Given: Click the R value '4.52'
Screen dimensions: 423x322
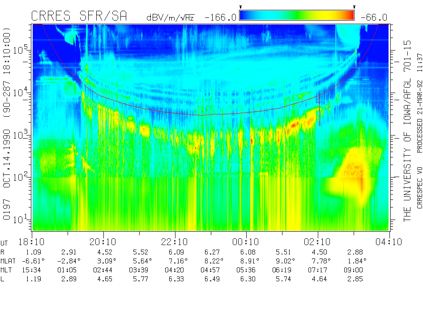Looking at the screenshot, I should pyautogui.click(x=105, y=252).
